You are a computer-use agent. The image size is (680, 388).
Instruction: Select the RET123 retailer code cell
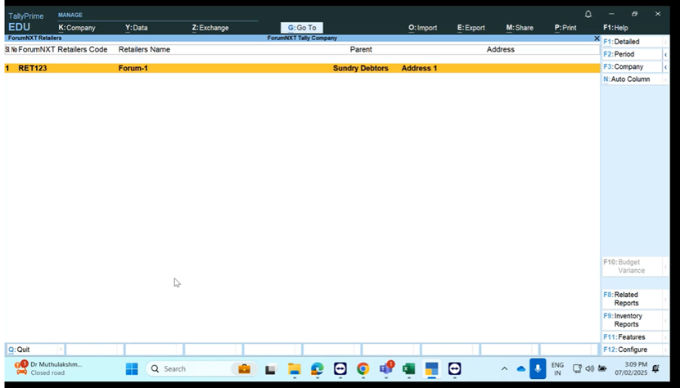pos(33,68)
